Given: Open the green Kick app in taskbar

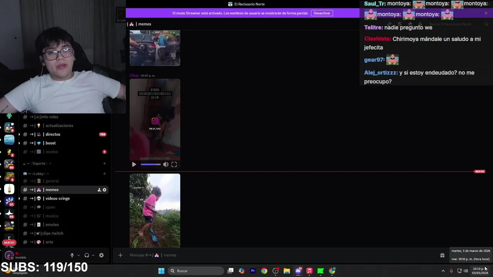Looking at the screenshot, I should [320, 271].
